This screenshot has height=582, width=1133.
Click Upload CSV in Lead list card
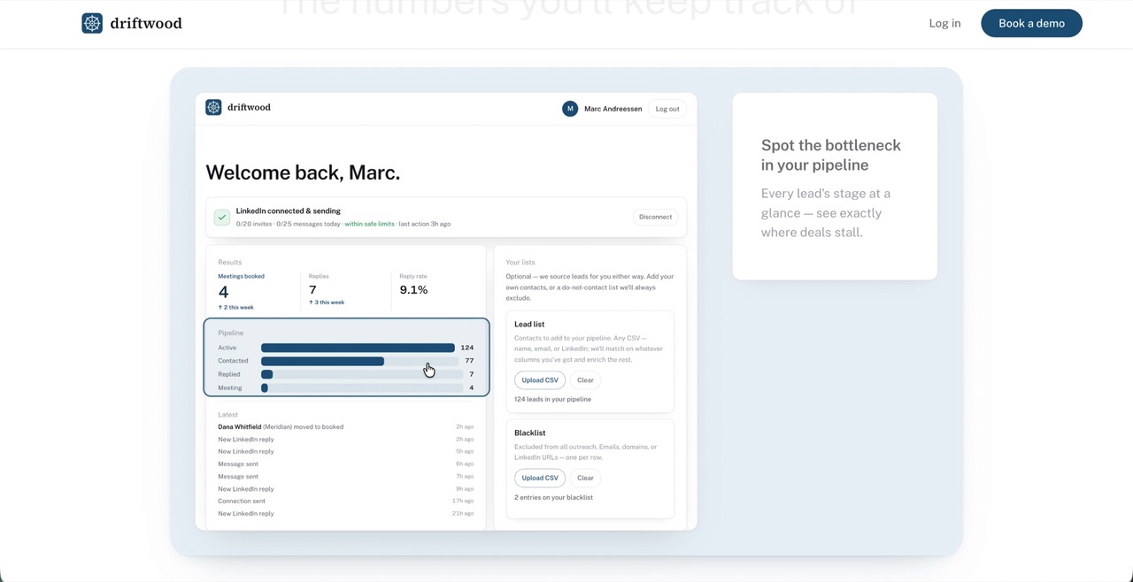click(x=540, y=380)
